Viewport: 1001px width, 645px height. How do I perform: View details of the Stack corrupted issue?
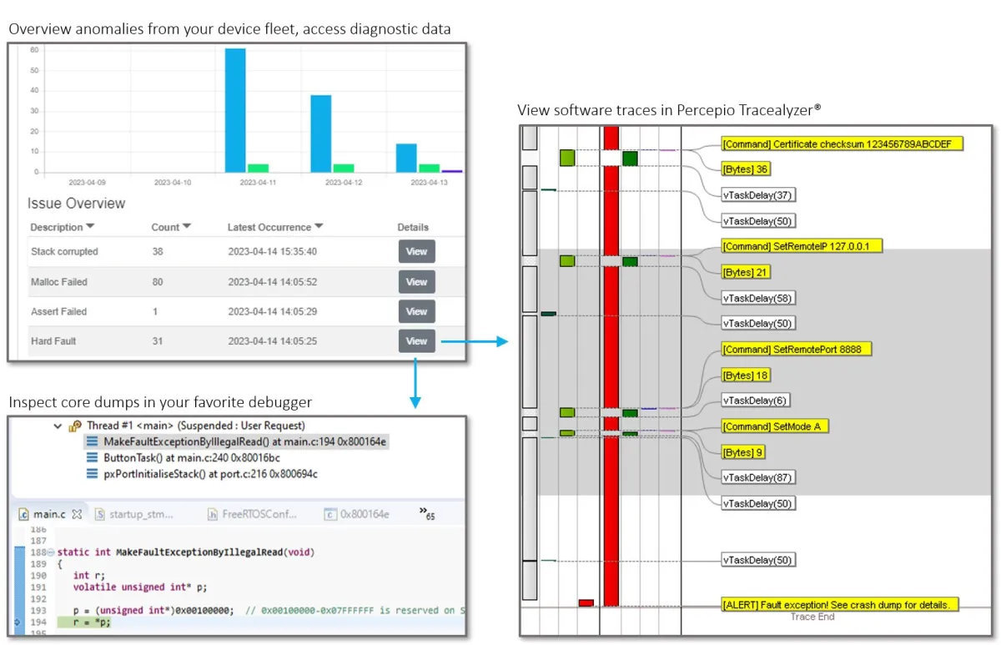pos(416,251)
